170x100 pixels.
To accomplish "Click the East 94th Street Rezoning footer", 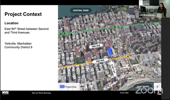I will 41,93.
